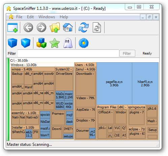Go up one folder level
This screenshot has height=156, width=168.
click(x=55, y=27)
